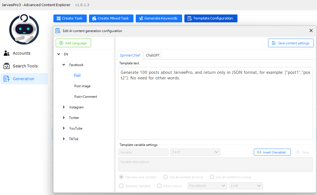Click the JarveePro robot logo
Screen dimensions: 317x195
pyautogui.click(x=24, y=29)
